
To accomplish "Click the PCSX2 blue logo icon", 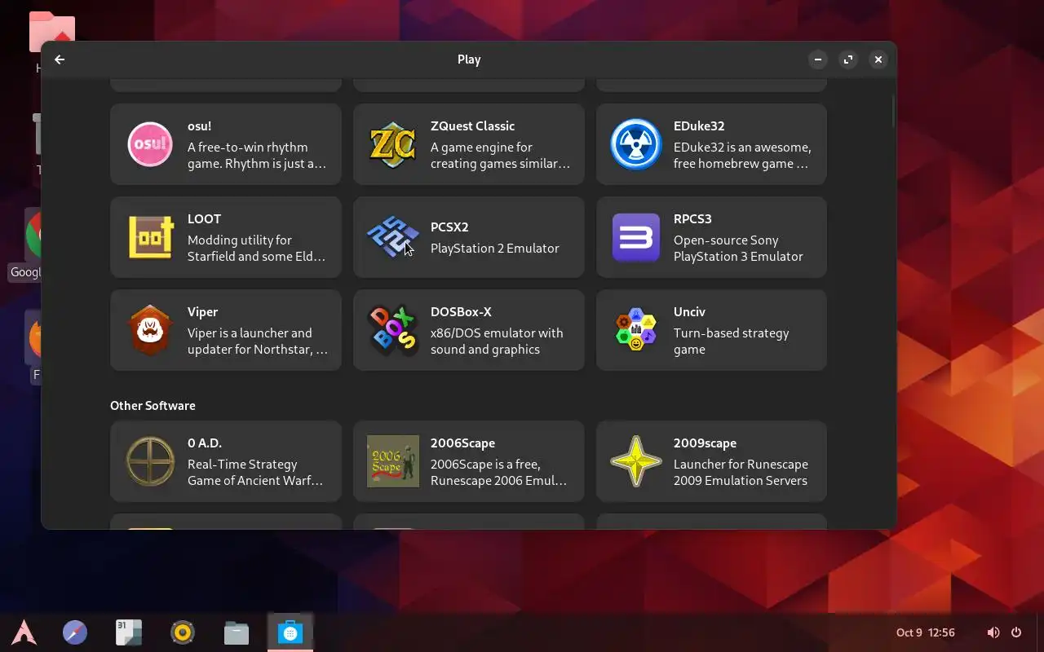I will point(393,237).
